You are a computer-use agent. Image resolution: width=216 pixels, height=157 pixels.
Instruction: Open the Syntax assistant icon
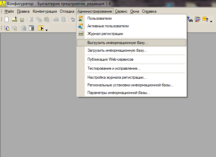click(197, 19)
